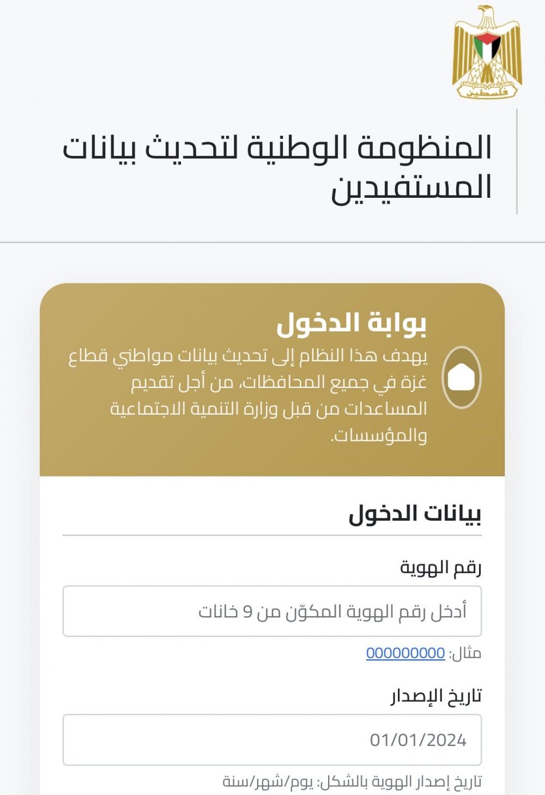
Task: Click the divider line under بيانات الدخول
Action: 272,535
